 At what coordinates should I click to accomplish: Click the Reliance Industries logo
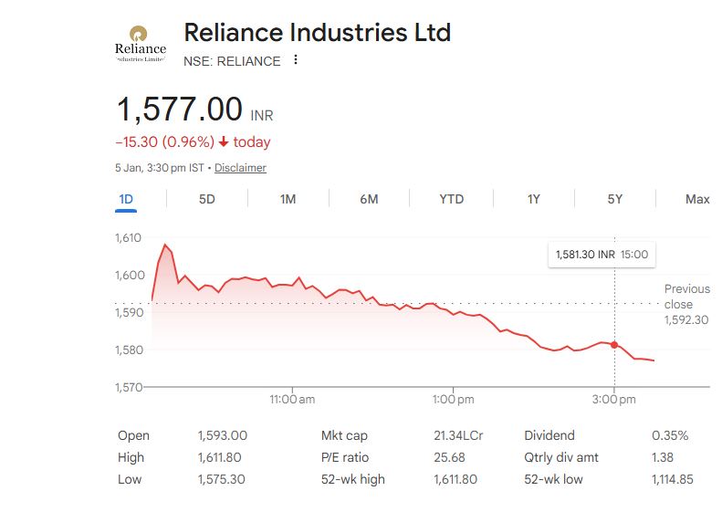point(141,43)
